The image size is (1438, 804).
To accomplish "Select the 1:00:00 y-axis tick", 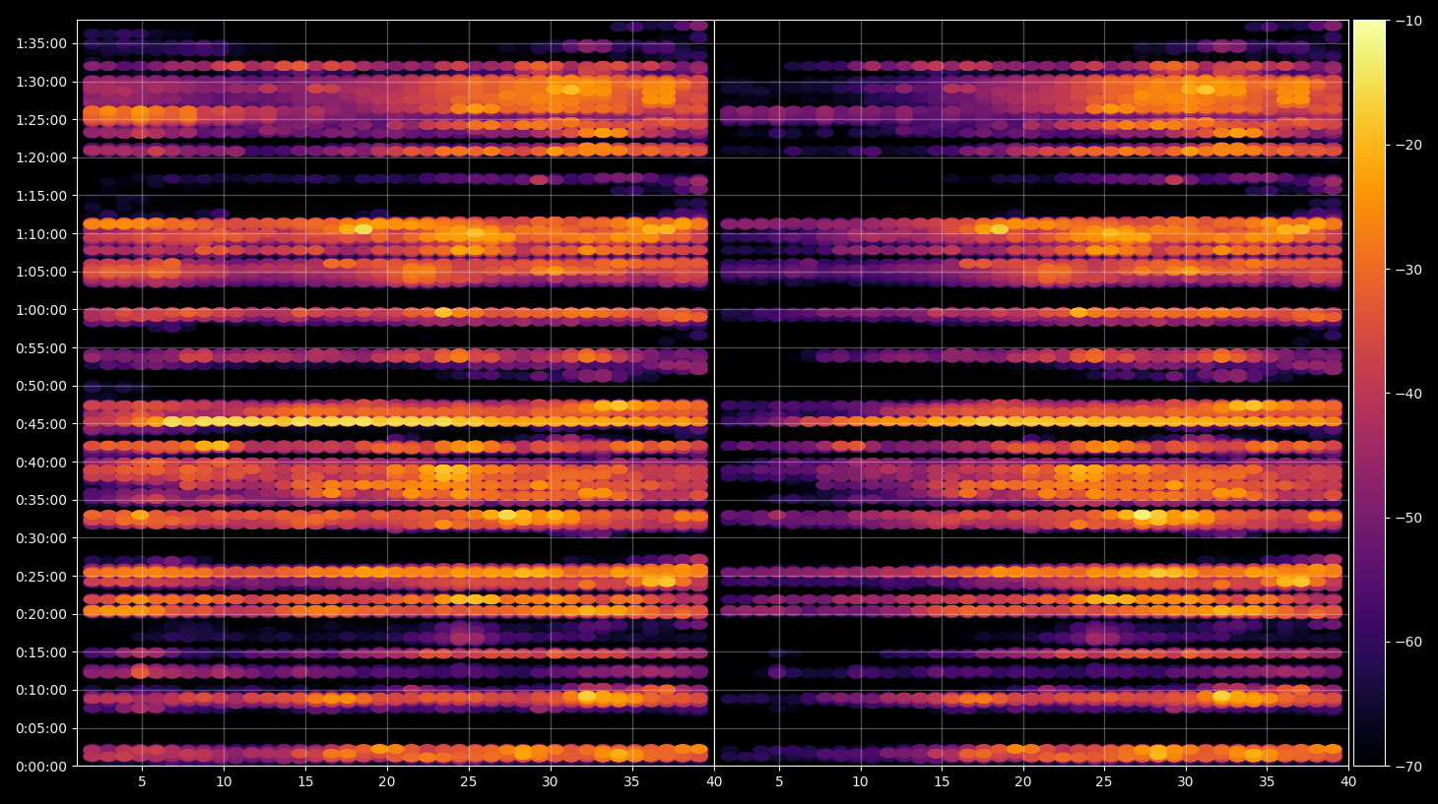I will (41, 310).
